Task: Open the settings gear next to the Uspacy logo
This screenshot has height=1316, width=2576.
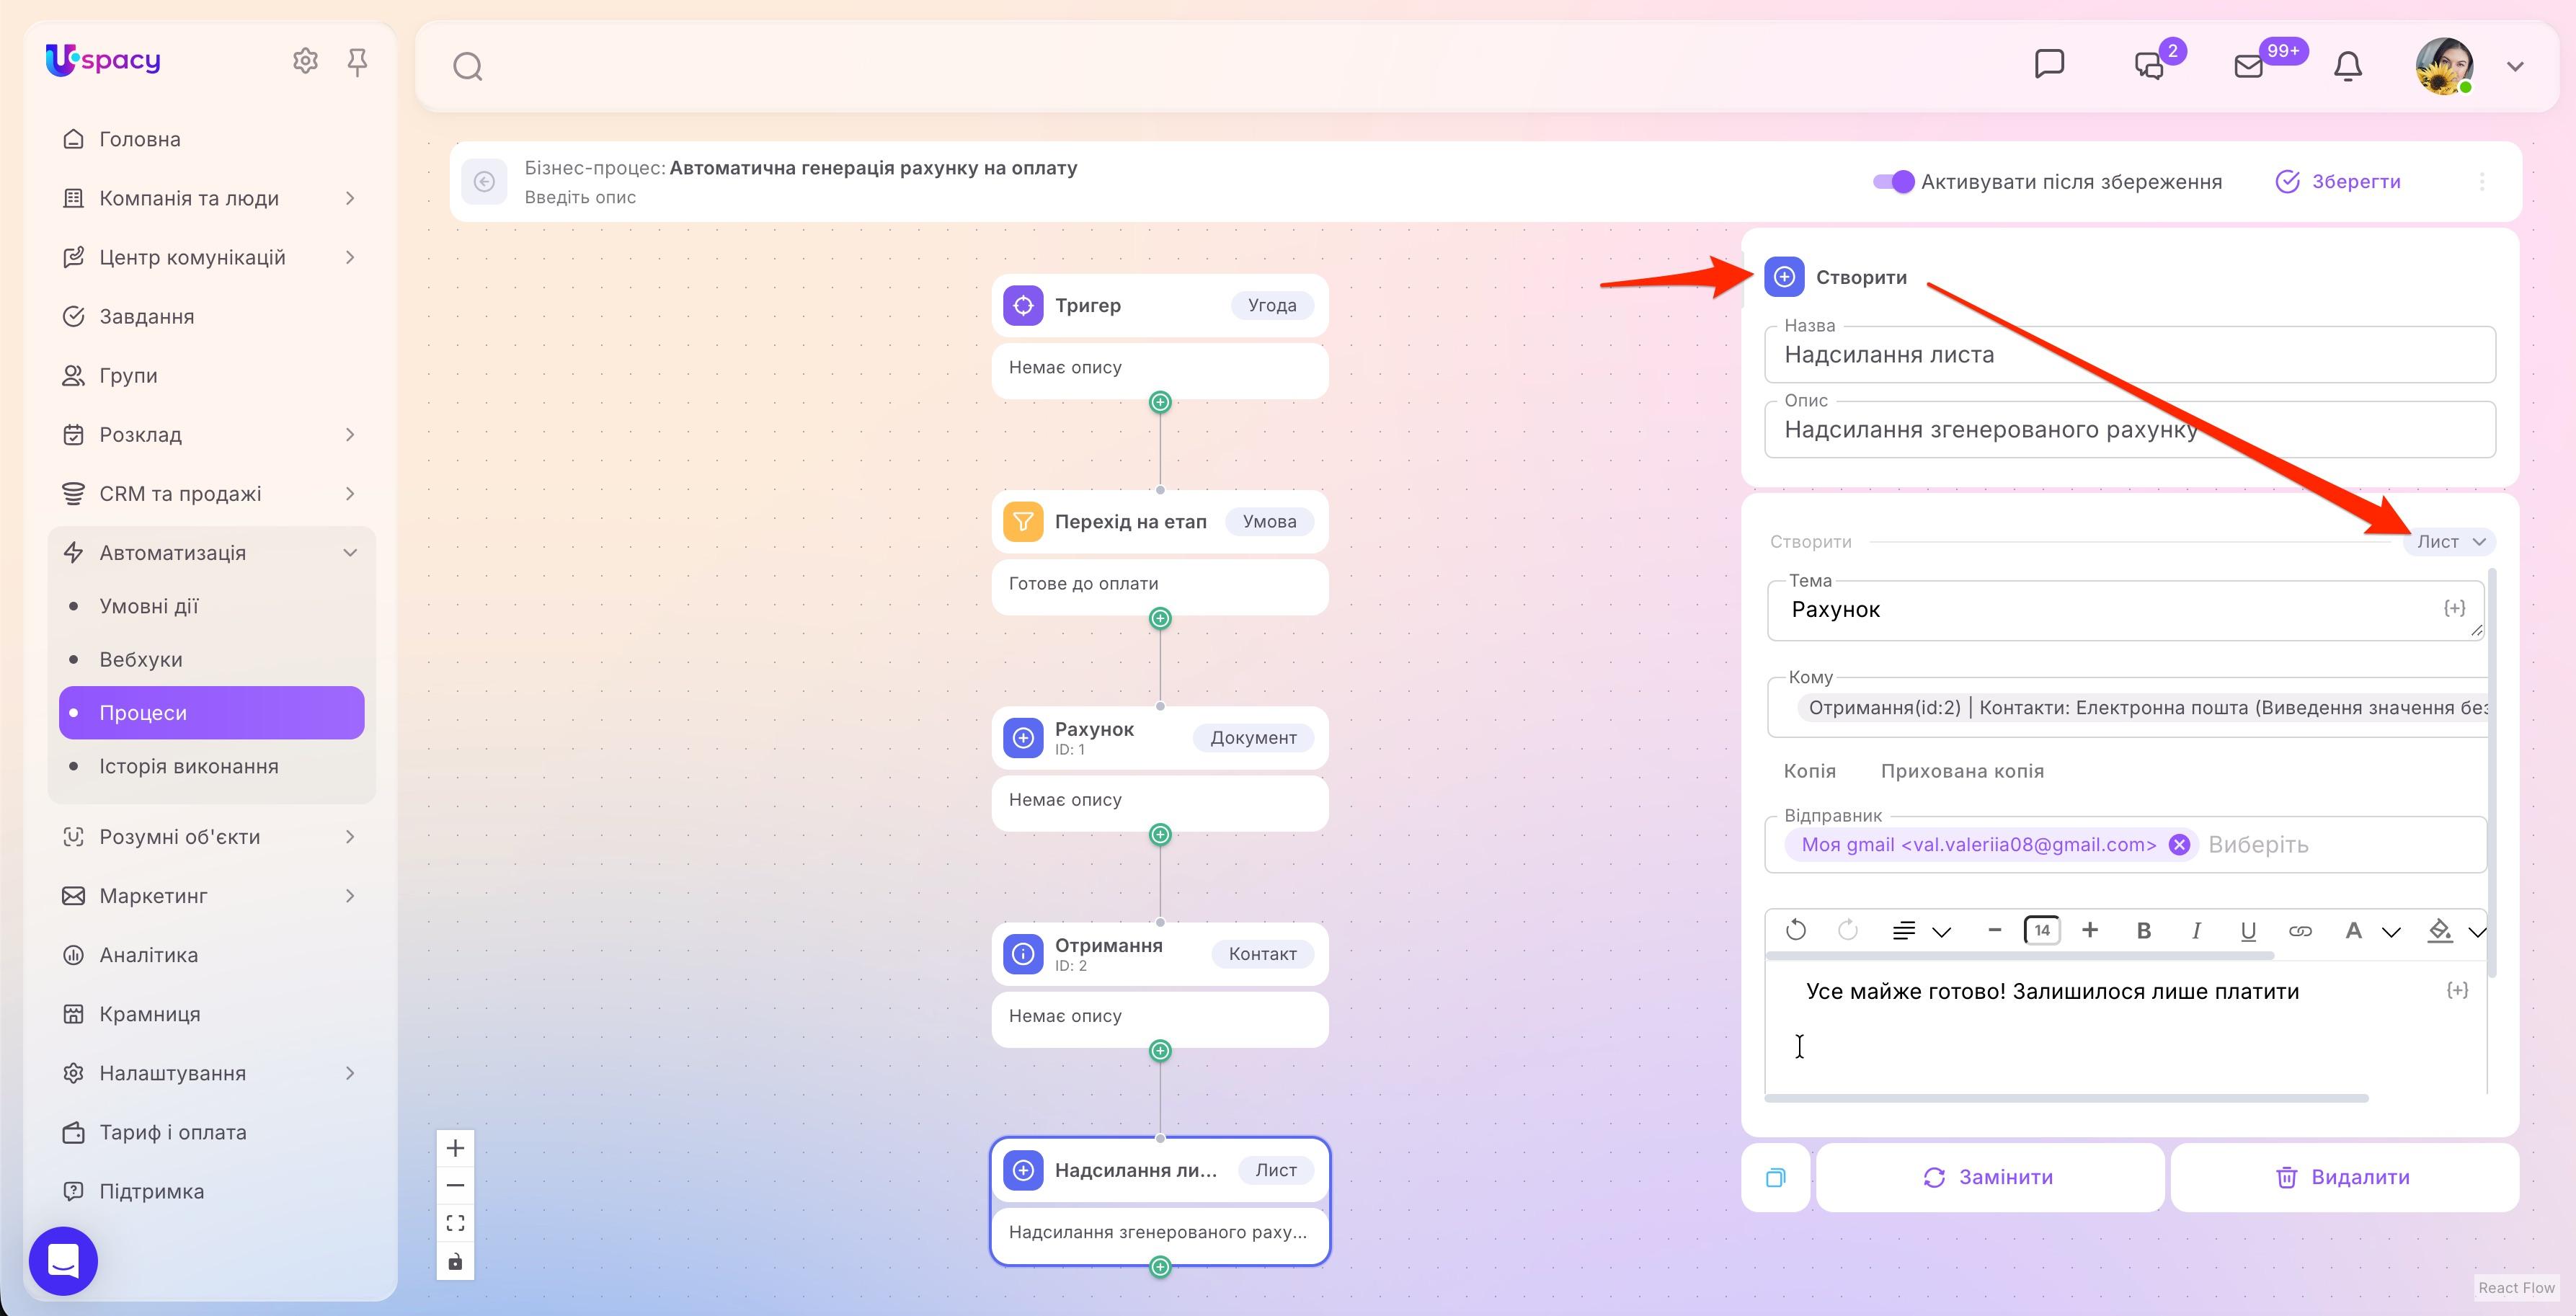Action: click(305, 61)
